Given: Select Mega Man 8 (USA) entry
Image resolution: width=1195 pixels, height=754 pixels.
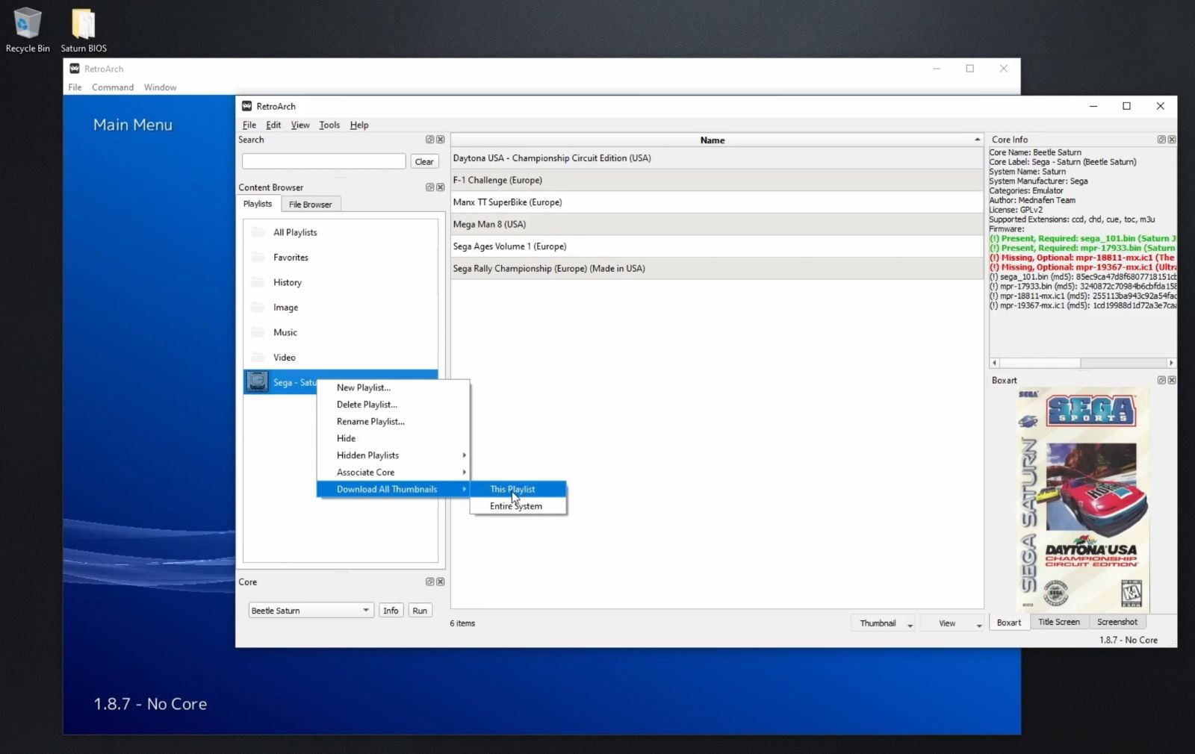Looking at the screenshot, I should [x=717, y=224].
